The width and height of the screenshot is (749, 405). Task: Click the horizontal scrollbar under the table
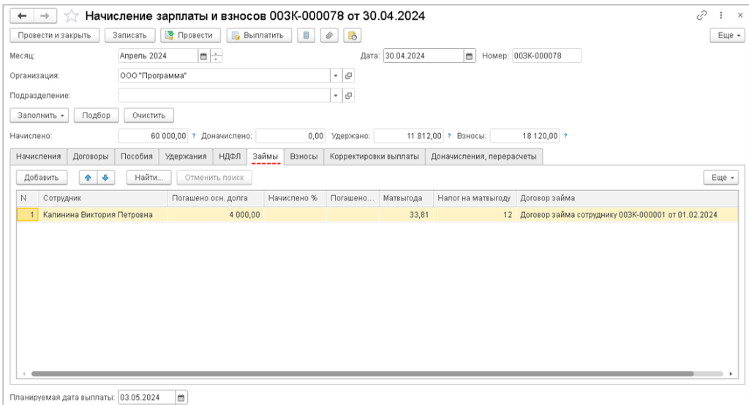click(366, 374)
